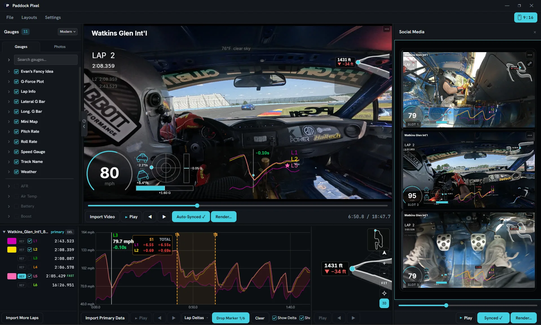
Task: Open the File menu
Action: pos(10,17)
